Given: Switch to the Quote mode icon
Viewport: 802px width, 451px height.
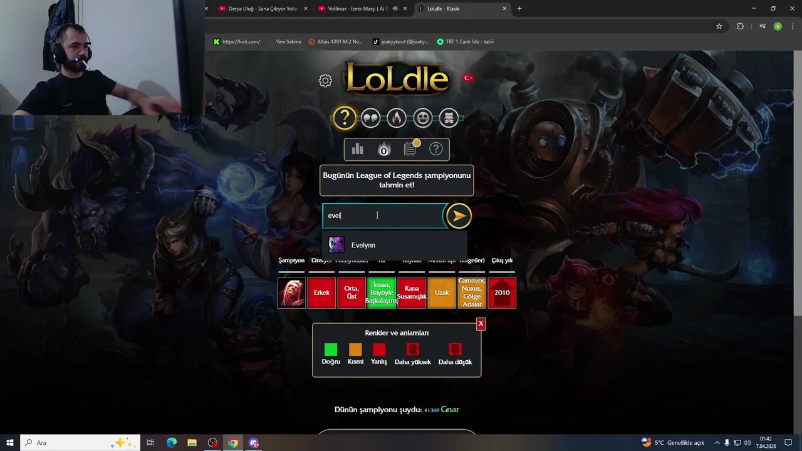Looking at the screenshot, I should [370, 118].
